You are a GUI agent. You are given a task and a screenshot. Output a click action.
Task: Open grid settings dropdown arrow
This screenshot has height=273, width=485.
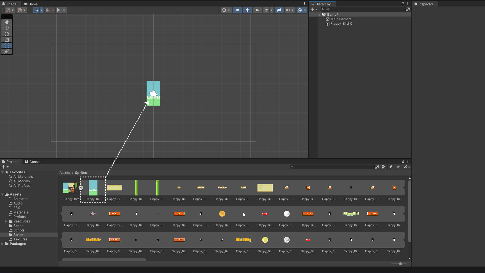42,10
